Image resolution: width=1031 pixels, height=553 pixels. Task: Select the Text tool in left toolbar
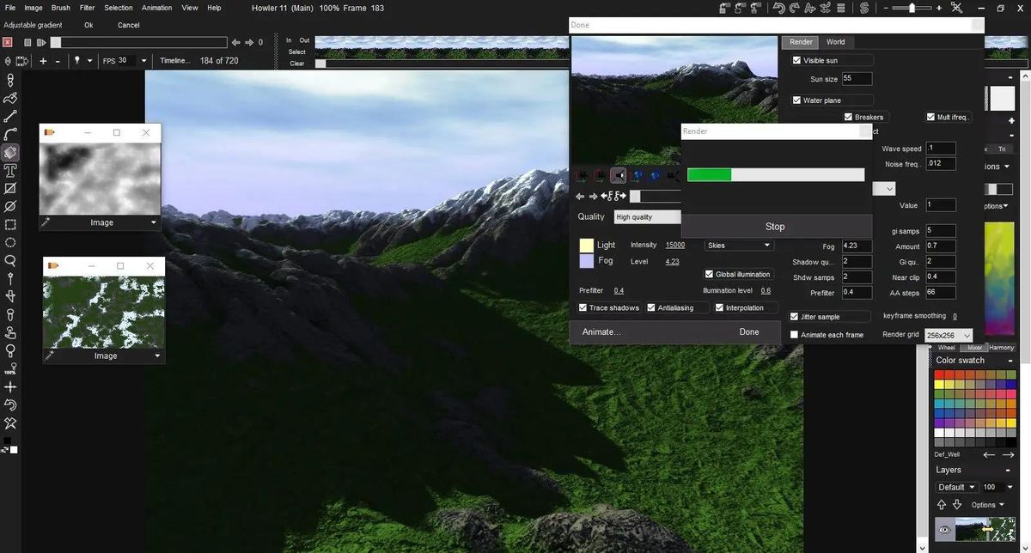click(10, 170)
